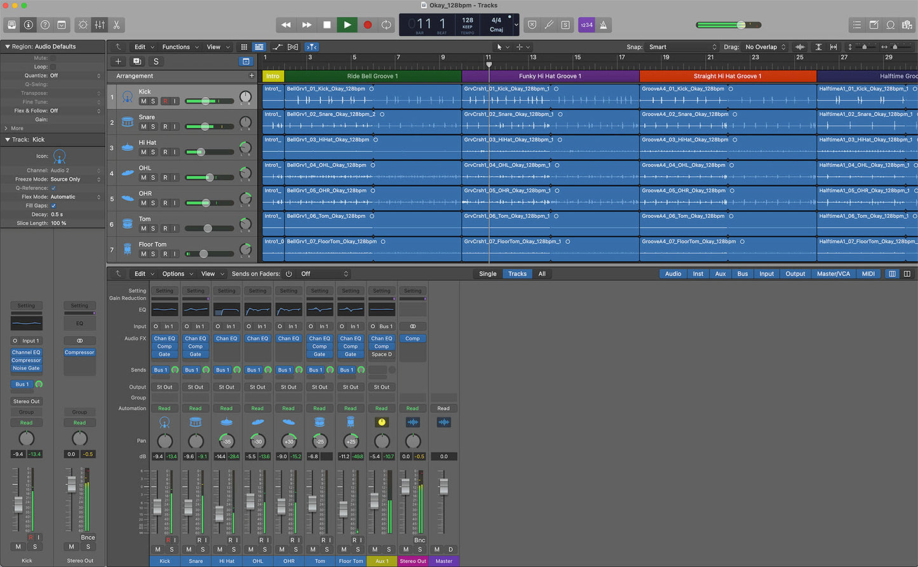This screenshot has height=567, width=918.
Task: Select the Funky Hi Hat Groove 1 marker
Action: (550, 76)
